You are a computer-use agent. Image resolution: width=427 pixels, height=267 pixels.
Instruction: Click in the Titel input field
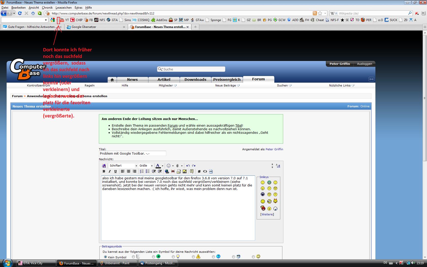132,153
